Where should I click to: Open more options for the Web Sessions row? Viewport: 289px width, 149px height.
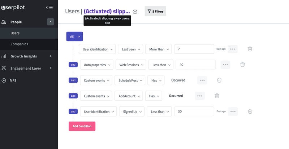tap(225, 65)
